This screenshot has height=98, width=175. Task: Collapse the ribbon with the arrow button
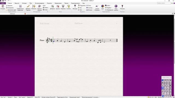tap(172, 3)
